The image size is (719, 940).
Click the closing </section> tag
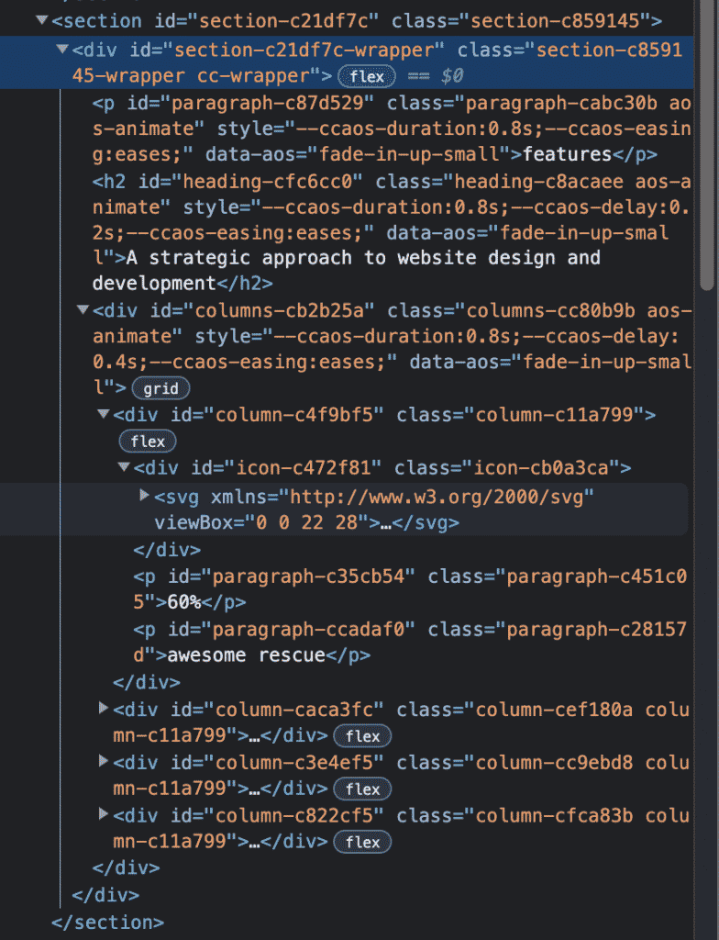point(108,922)
